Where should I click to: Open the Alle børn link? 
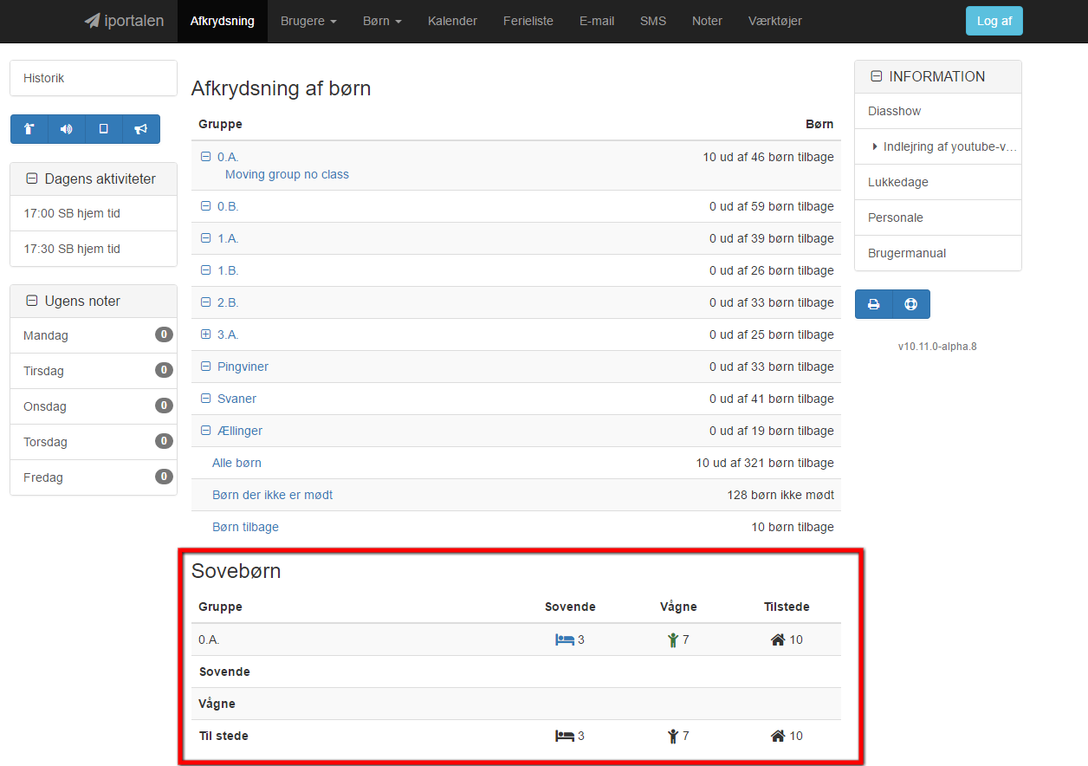tap(236, 463)
